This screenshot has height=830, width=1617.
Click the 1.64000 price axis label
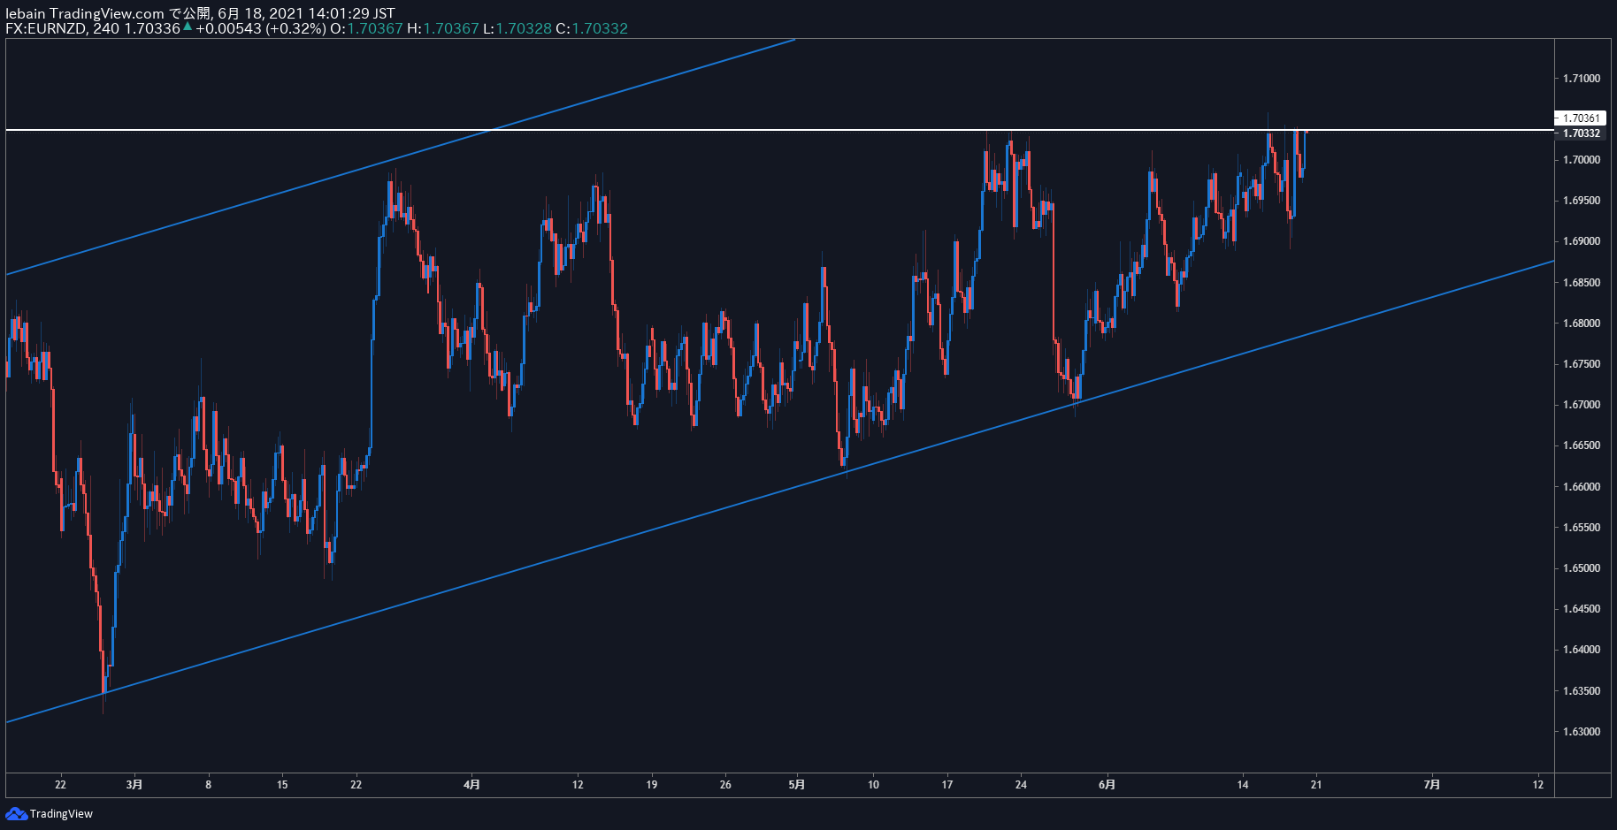pyautogui.click(x=1581, y=650)
